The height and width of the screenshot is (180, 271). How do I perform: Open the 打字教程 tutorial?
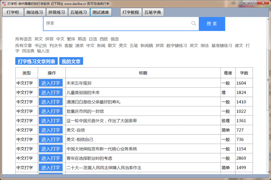(x=131, y=12)
